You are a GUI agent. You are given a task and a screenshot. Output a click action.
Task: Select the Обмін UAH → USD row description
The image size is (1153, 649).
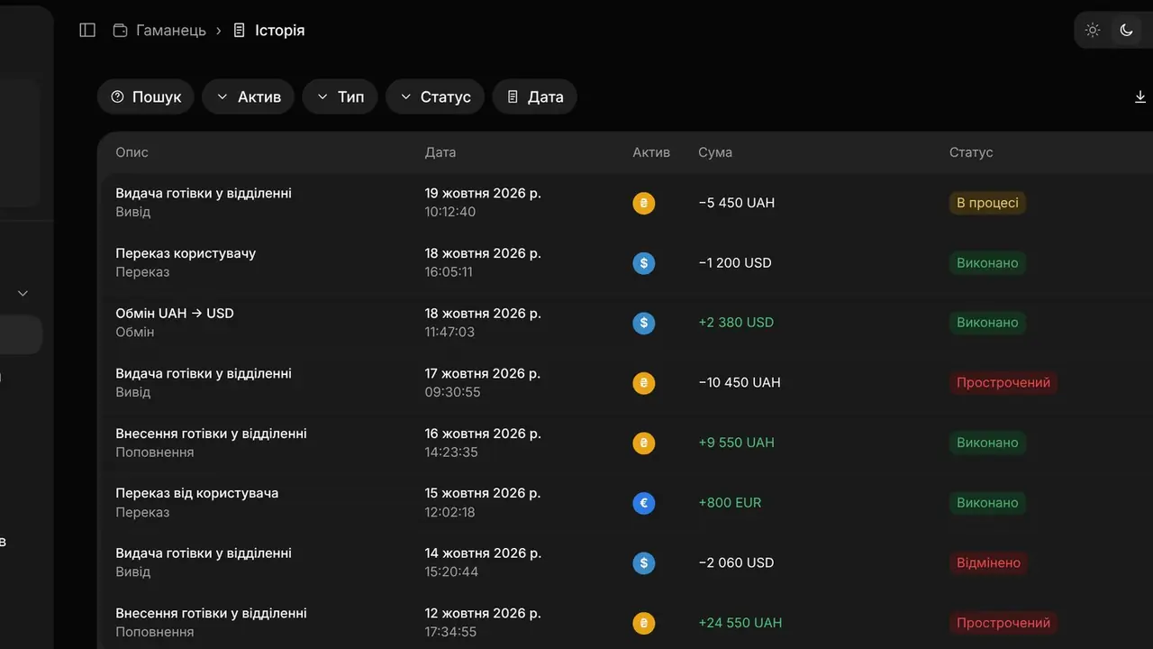175,314
